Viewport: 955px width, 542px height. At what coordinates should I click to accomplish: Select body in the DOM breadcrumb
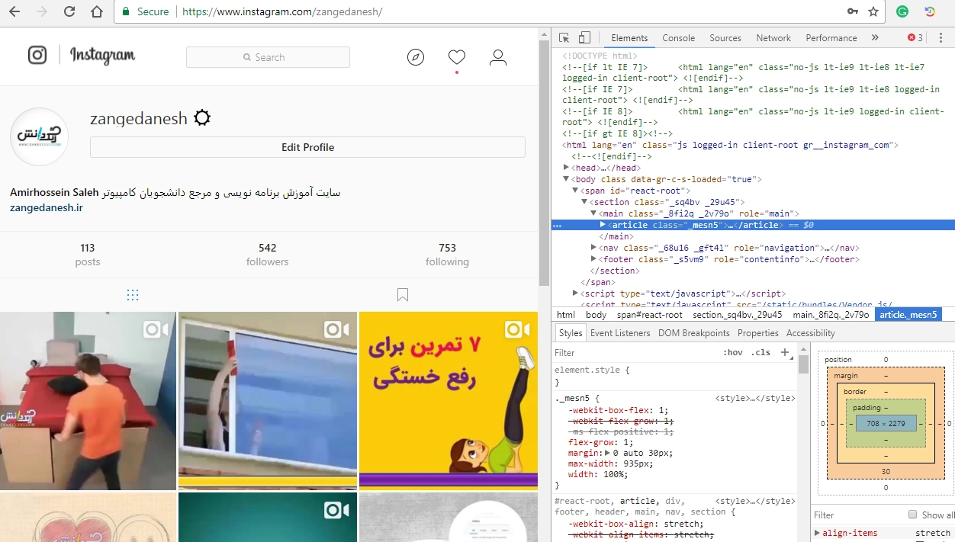(596, 315)
